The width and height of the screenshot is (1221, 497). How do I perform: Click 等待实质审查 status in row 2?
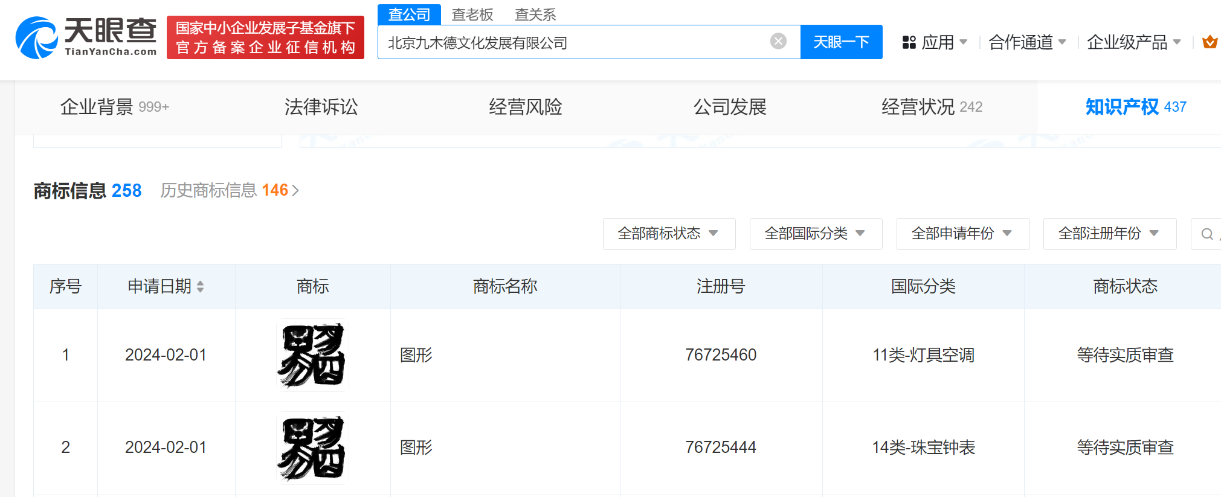tap(1125, 447)
